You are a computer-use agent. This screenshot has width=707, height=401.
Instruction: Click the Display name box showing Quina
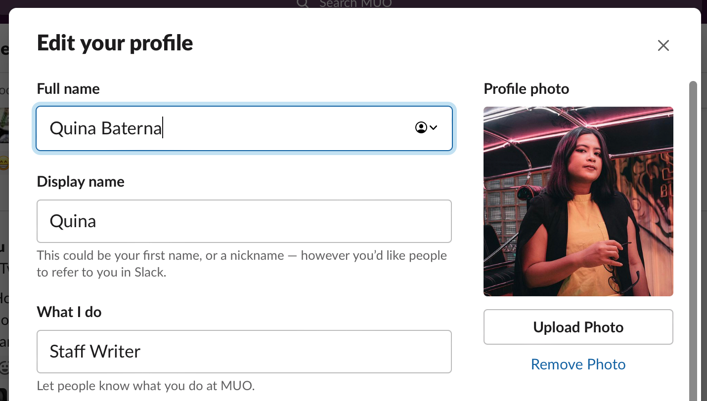(244, 221)
